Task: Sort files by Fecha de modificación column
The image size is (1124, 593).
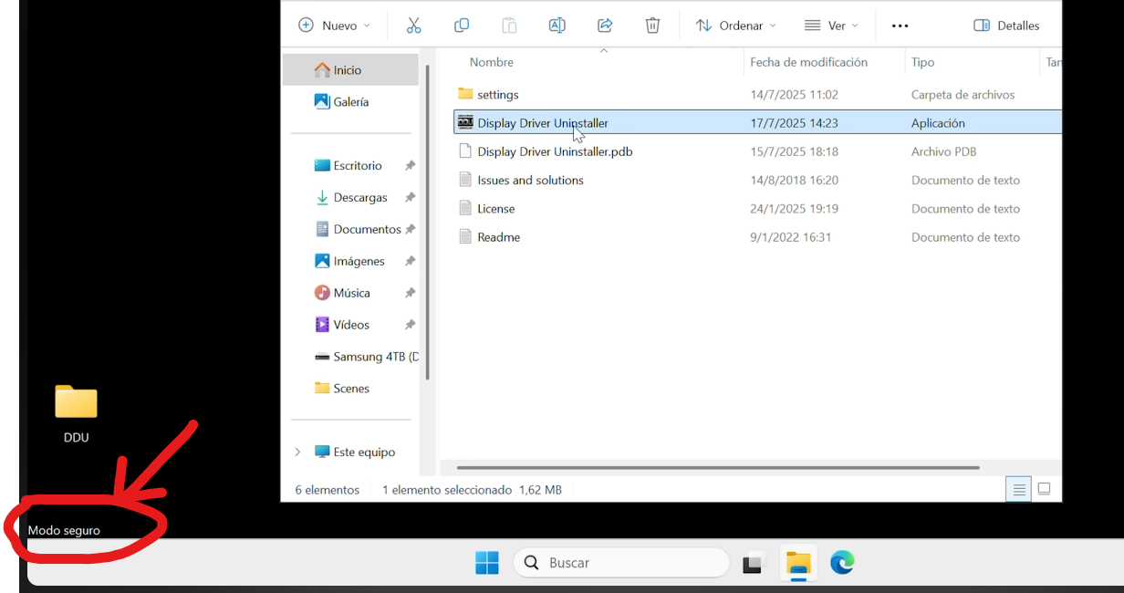Action: coord(808,62)
